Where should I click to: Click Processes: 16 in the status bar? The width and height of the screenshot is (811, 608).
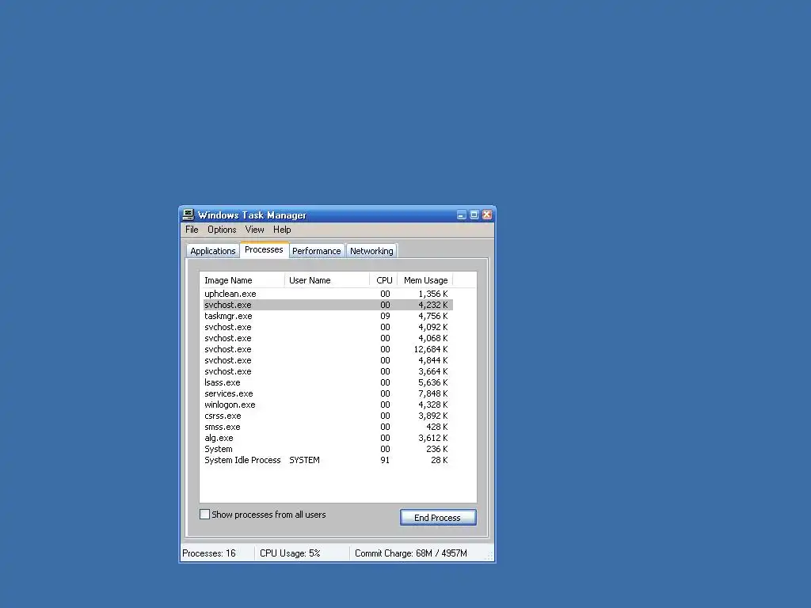click(209, 553)
